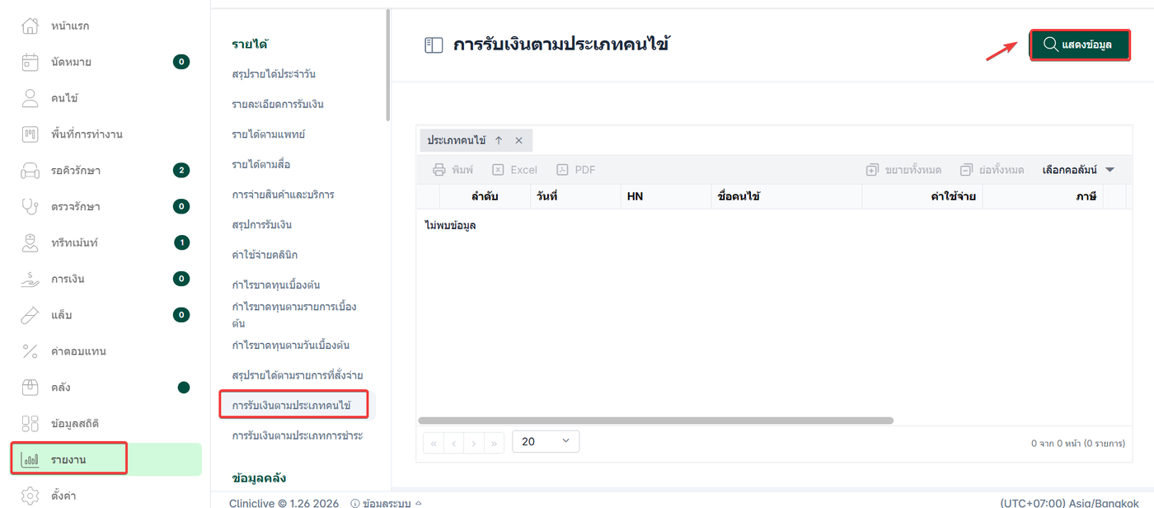1154x508 pixels.
Task: Open สรุปการรับเงิน report
Action: [262, 224]
